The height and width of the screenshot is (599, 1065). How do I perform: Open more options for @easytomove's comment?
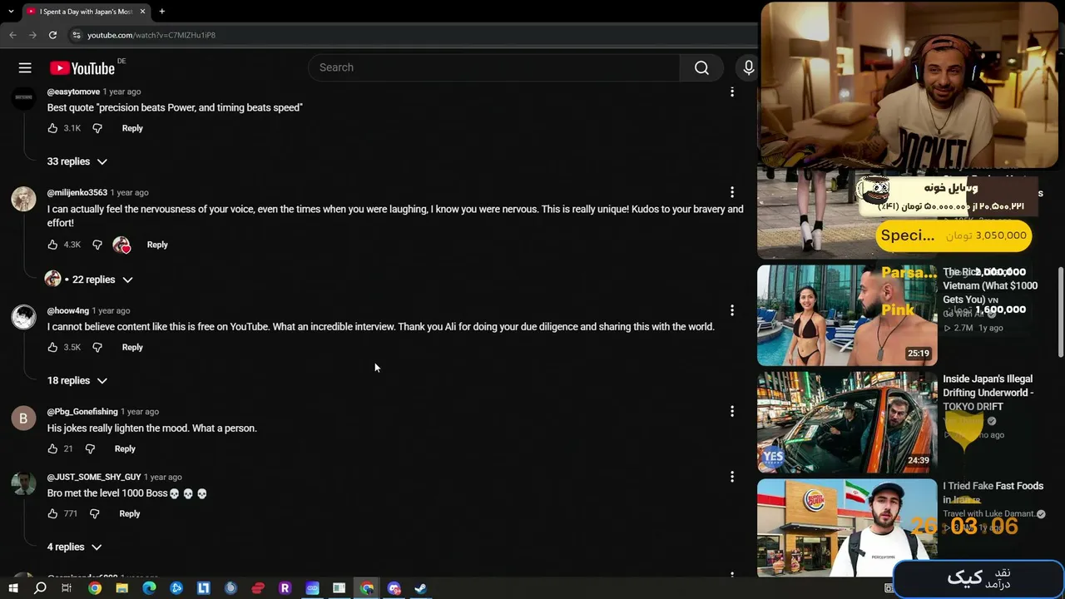coord(732,92)
